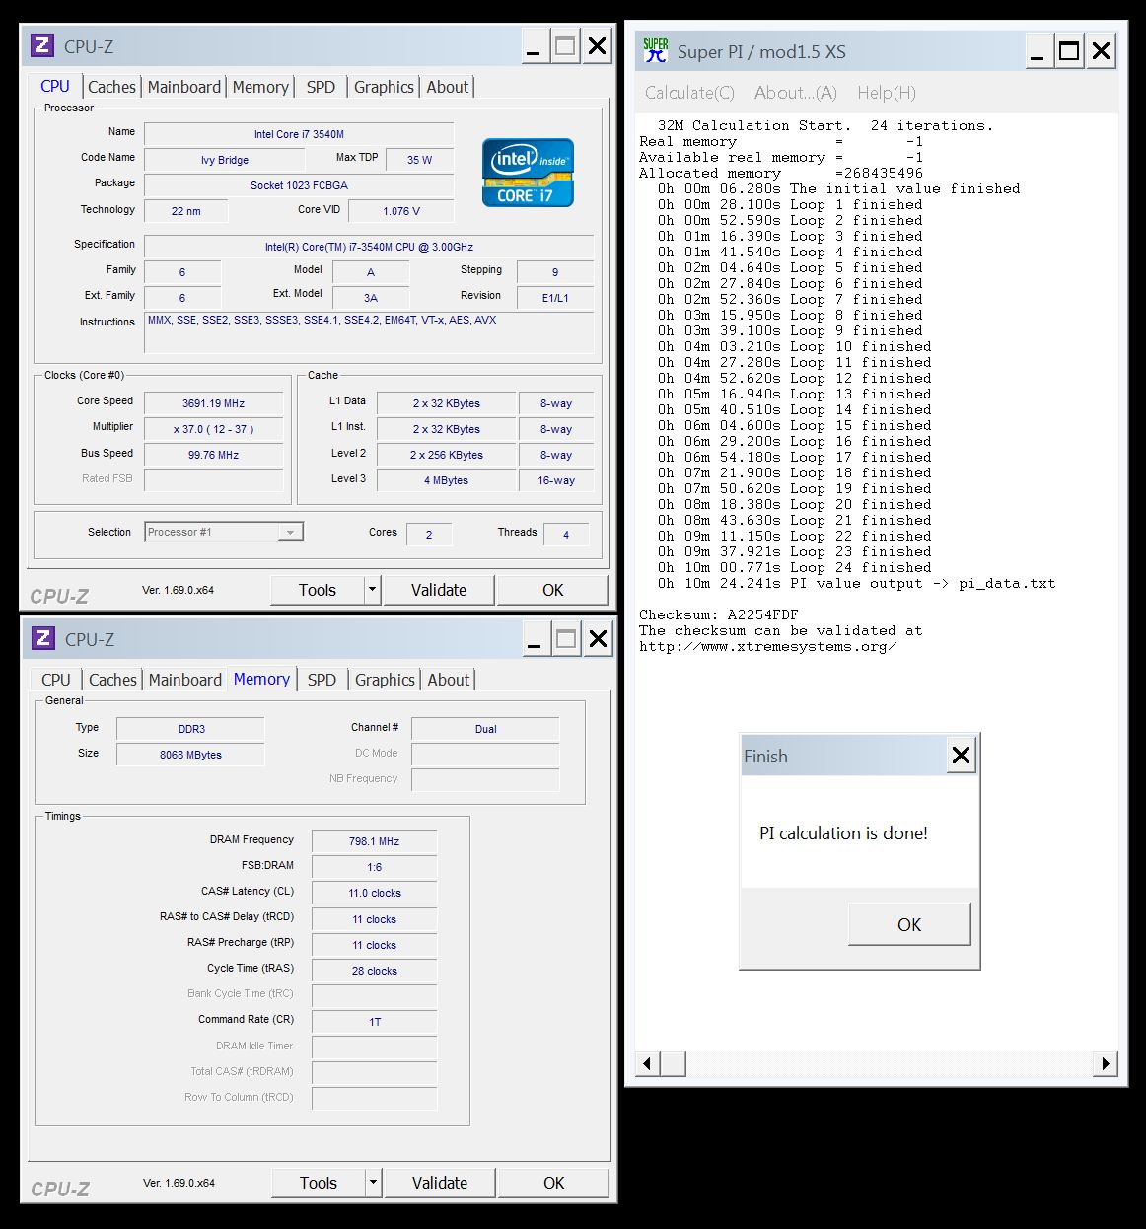
Task: Open the Mainboard tab in the top CPU-Z window
Action: (184, 87)
